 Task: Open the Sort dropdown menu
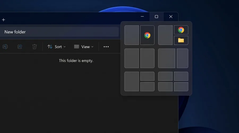click(57, 47)
